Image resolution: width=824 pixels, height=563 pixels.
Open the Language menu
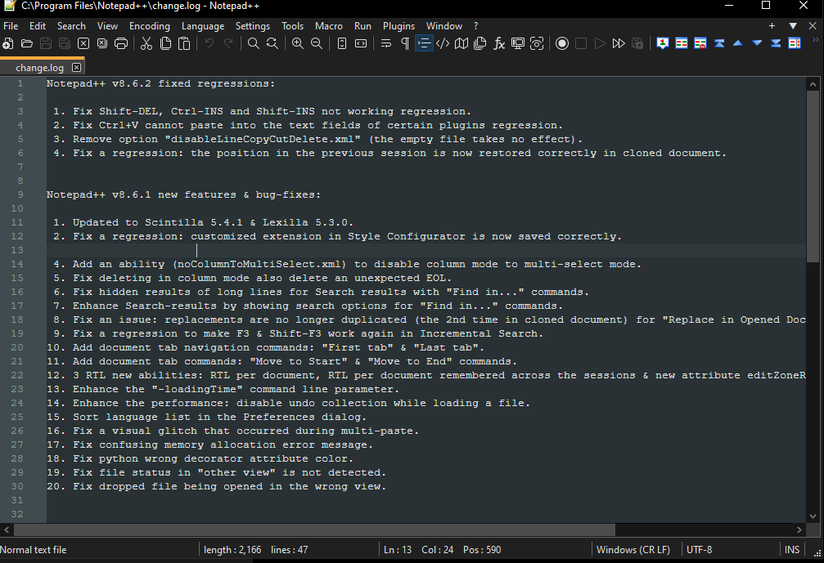202,25
